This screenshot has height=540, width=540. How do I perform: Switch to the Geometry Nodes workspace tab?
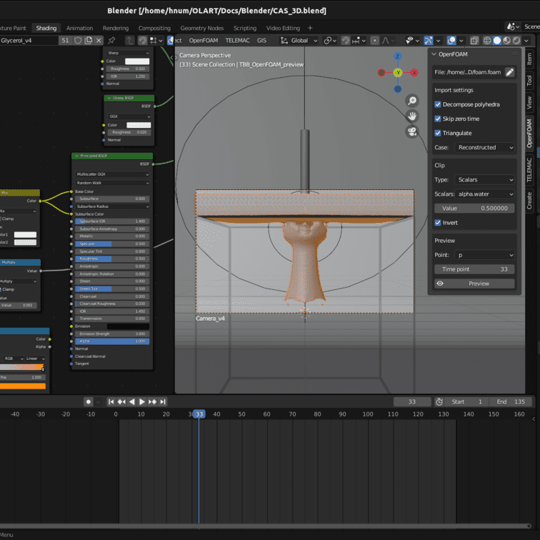point(201,29)
